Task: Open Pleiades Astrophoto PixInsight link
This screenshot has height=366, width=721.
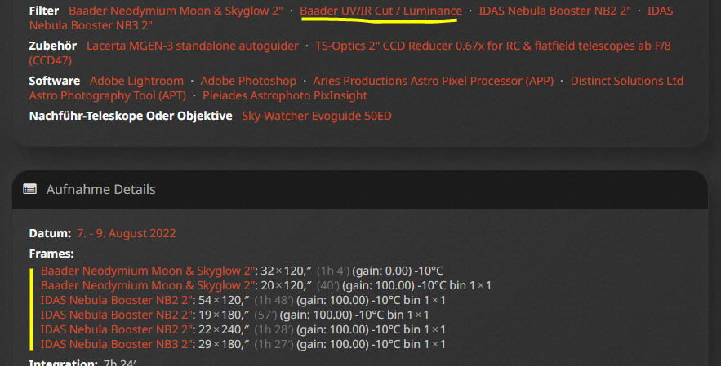Action: (285, 95)
